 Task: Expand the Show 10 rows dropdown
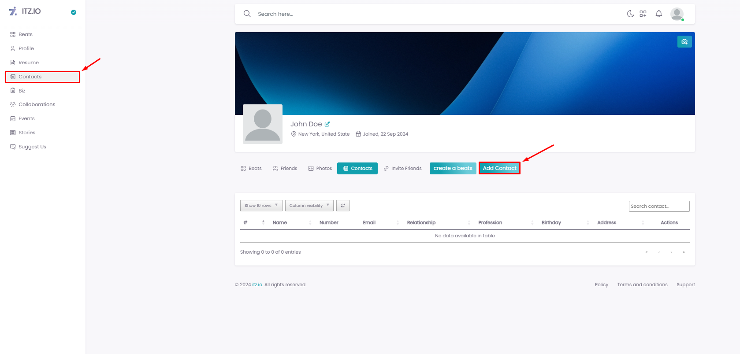261,206
